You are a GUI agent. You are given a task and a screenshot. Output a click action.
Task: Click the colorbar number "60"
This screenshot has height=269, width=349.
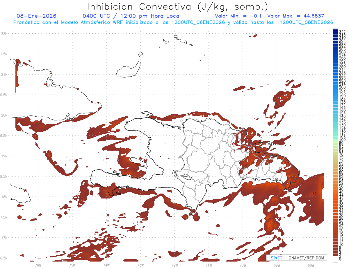tap(341, 172)
